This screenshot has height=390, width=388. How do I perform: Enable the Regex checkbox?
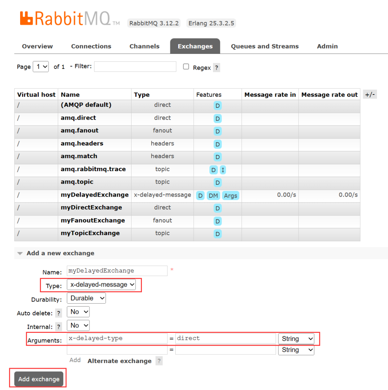186,66
